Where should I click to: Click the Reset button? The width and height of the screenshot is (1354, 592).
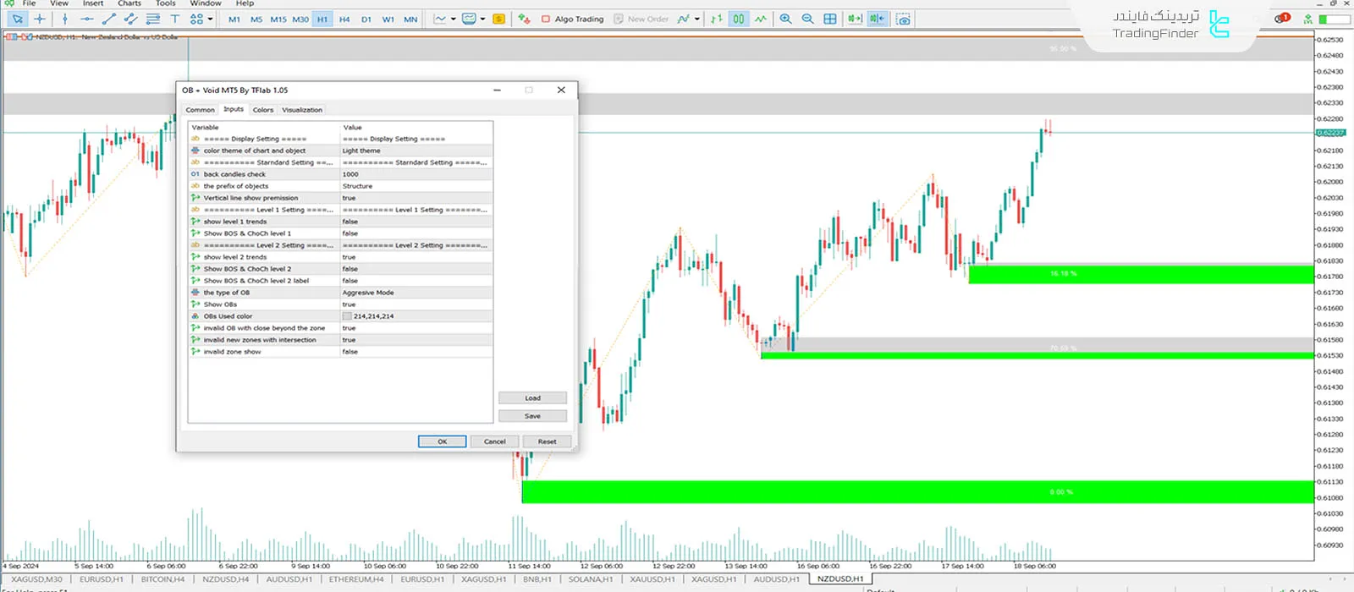[547, 441]
